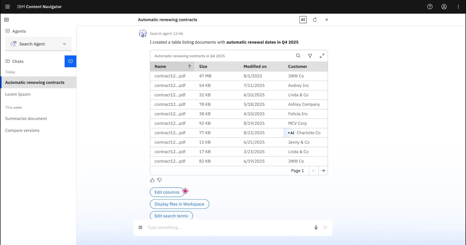The height and width of the screenshot is (245, 466).
Task: Click the Edit columns button
Action: coord(167,192)
